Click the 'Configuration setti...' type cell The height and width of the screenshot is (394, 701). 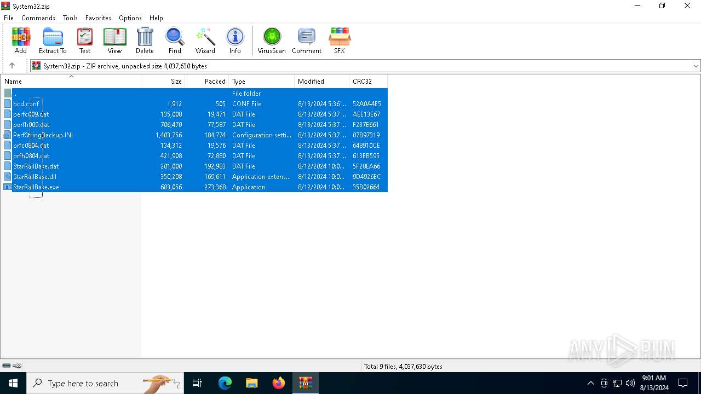[x=262, y=135]
